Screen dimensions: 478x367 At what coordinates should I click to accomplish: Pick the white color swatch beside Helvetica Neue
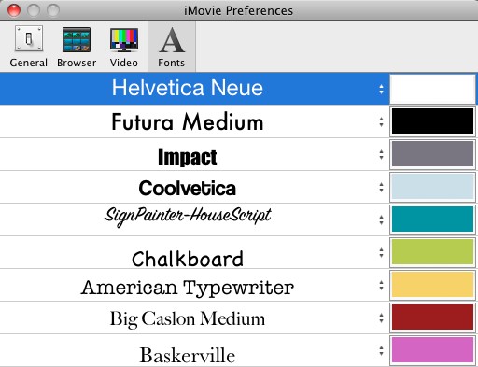click(x=432, y=89)
